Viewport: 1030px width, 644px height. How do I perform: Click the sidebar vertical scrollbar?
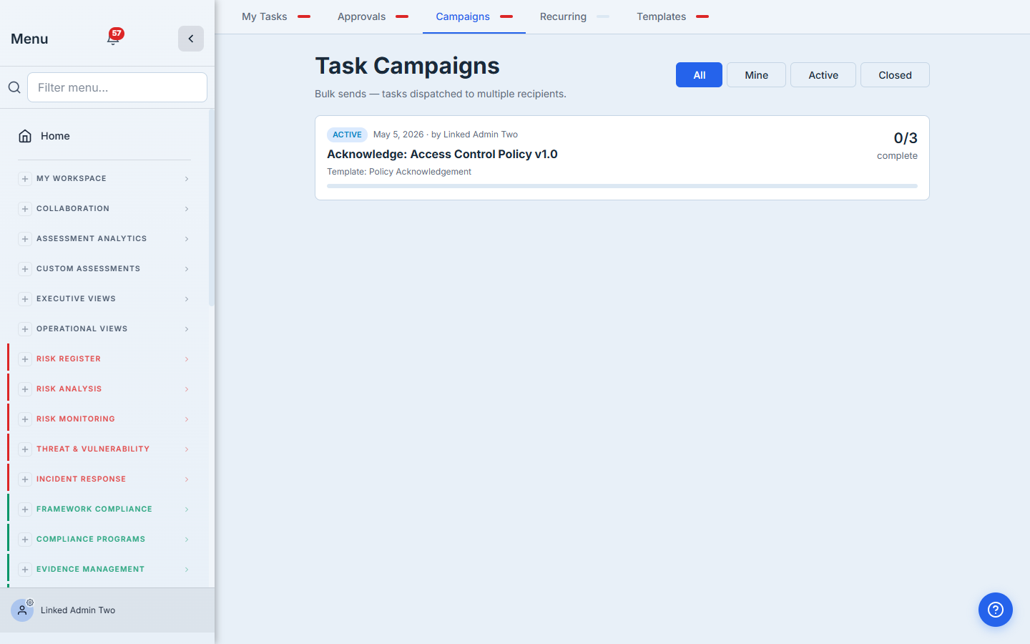tap(211, 208)
